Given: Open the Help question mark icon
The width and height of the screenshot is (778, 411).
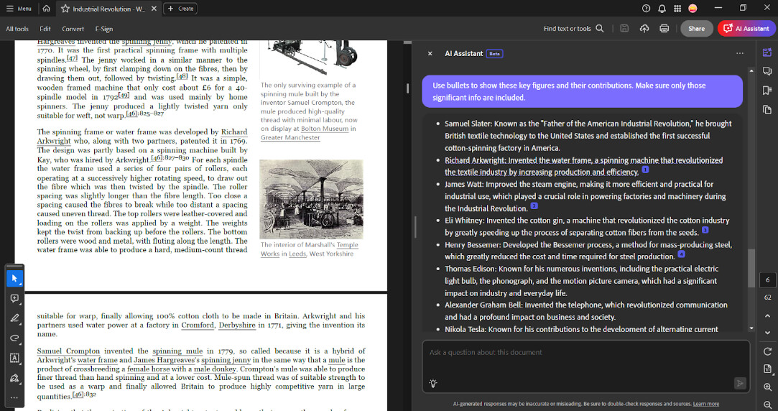Looking at the screenshot, I should pyautogui.click(x=646, y=9).
